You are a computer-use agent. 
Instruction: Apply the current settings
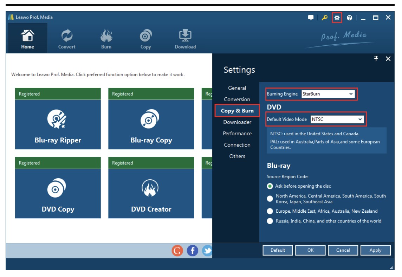pyautogui.click(x=375, y=250)
